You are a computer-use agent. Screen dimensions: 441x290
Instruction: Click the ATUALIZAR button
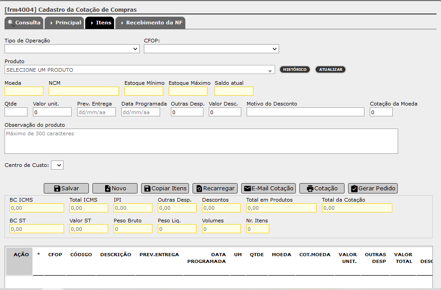(x=331, y=69)
